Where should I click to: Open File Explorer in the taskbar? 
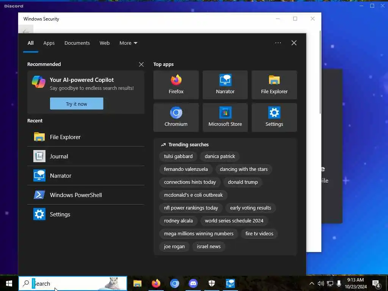pos(137,283)
